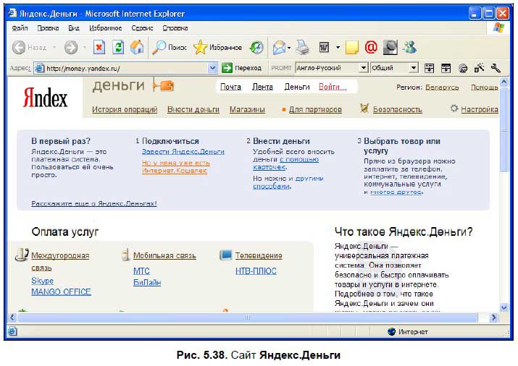Open the Skype payment link
Viewport: 518px width, 366px height.
pos(42,281)
